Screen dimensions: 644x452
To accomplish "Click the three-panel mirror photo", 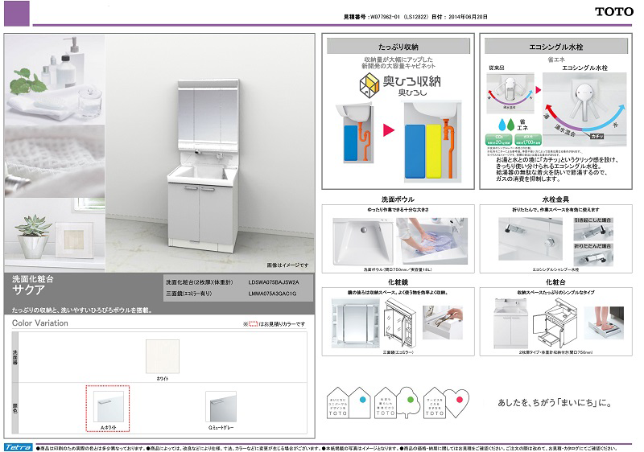I will [x=356, y=324].
